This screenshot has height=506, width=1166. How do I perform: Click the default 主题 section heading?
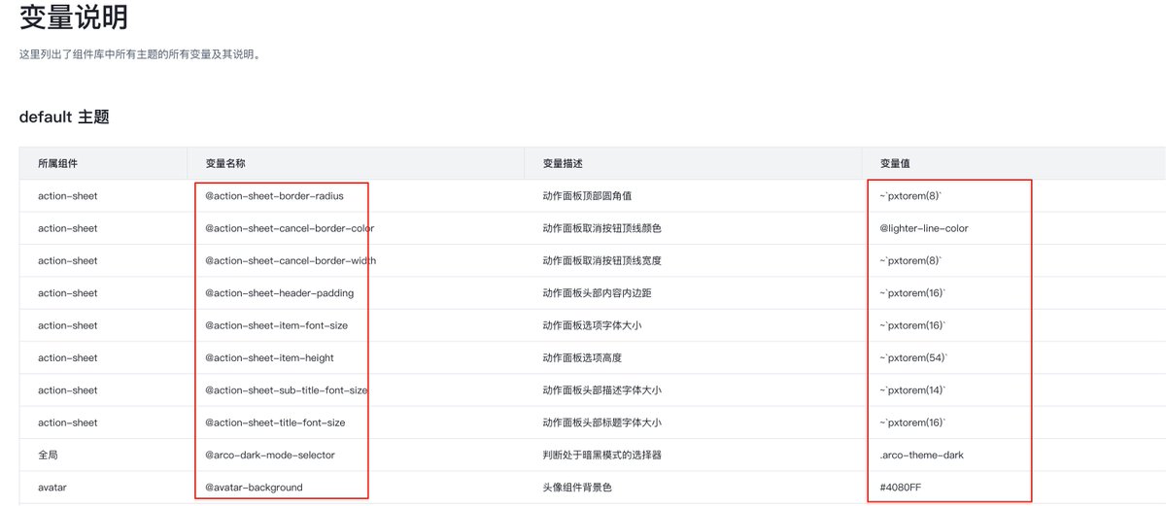click(64, 117)
